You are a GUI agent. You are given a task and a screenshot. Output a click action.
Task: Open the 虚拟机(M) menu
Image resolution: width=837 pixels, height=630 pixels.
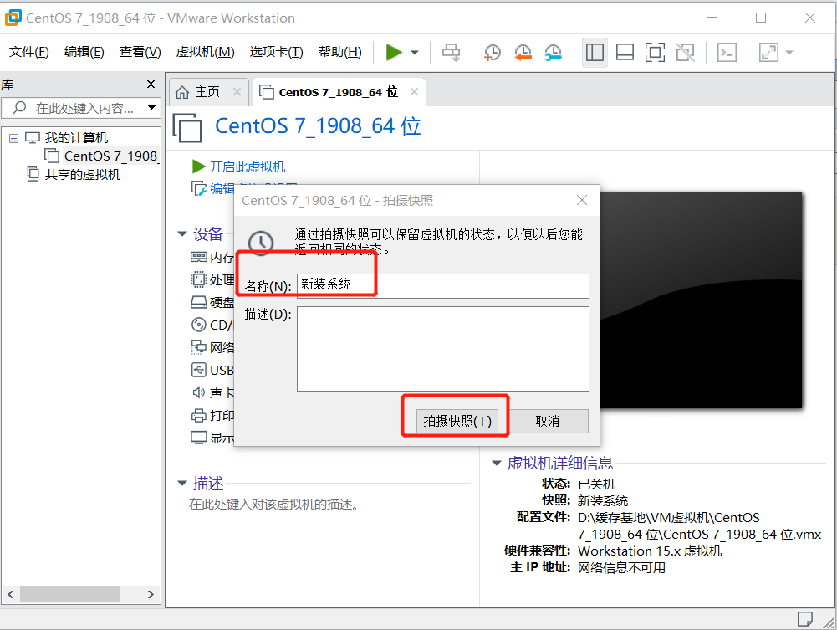tap(206, 52)
